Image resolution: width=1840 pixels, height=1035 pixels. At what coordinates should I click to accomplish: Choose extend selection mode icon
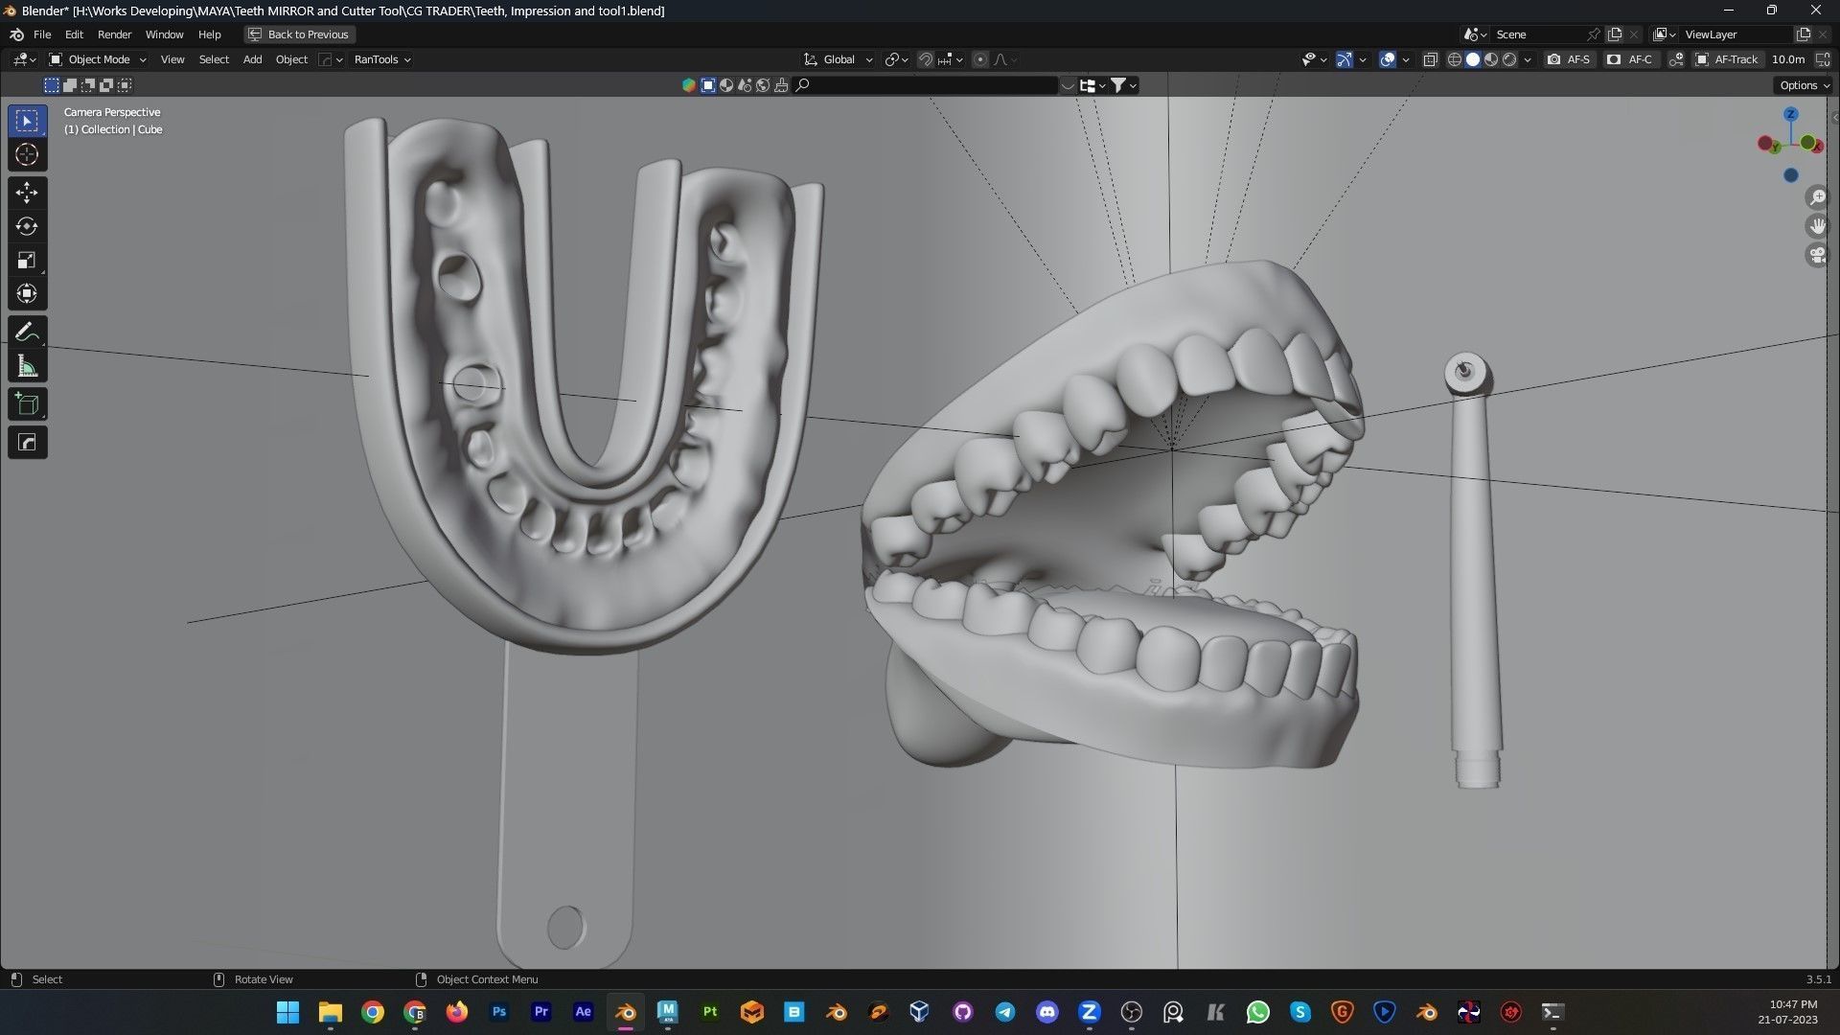70,85
